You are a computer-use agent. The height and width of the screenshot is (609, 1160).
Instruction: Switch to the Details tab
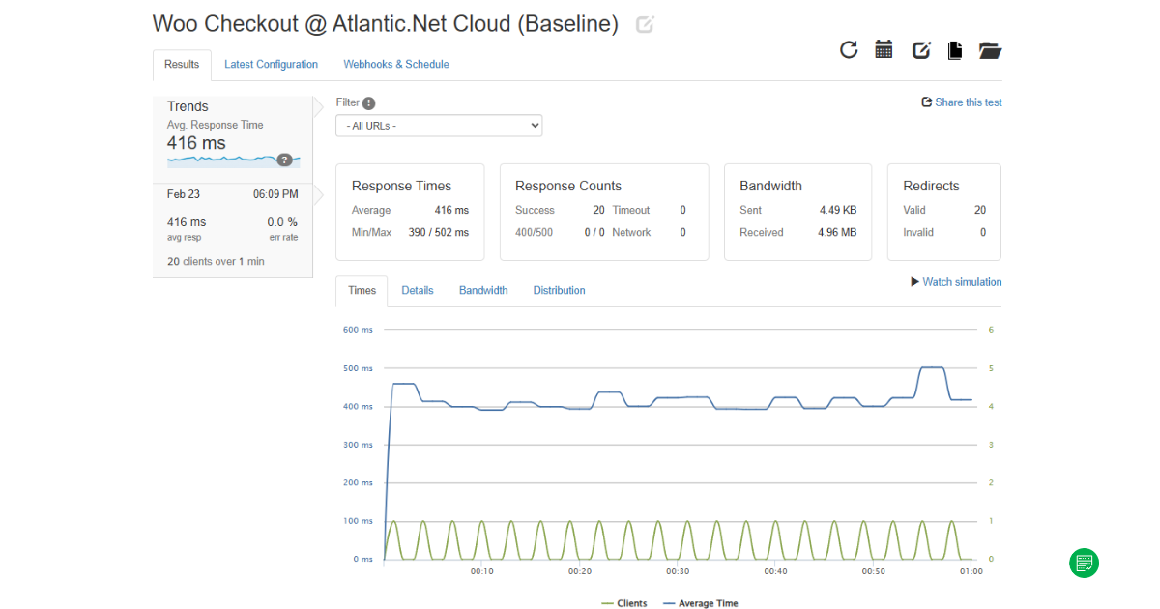418,291
